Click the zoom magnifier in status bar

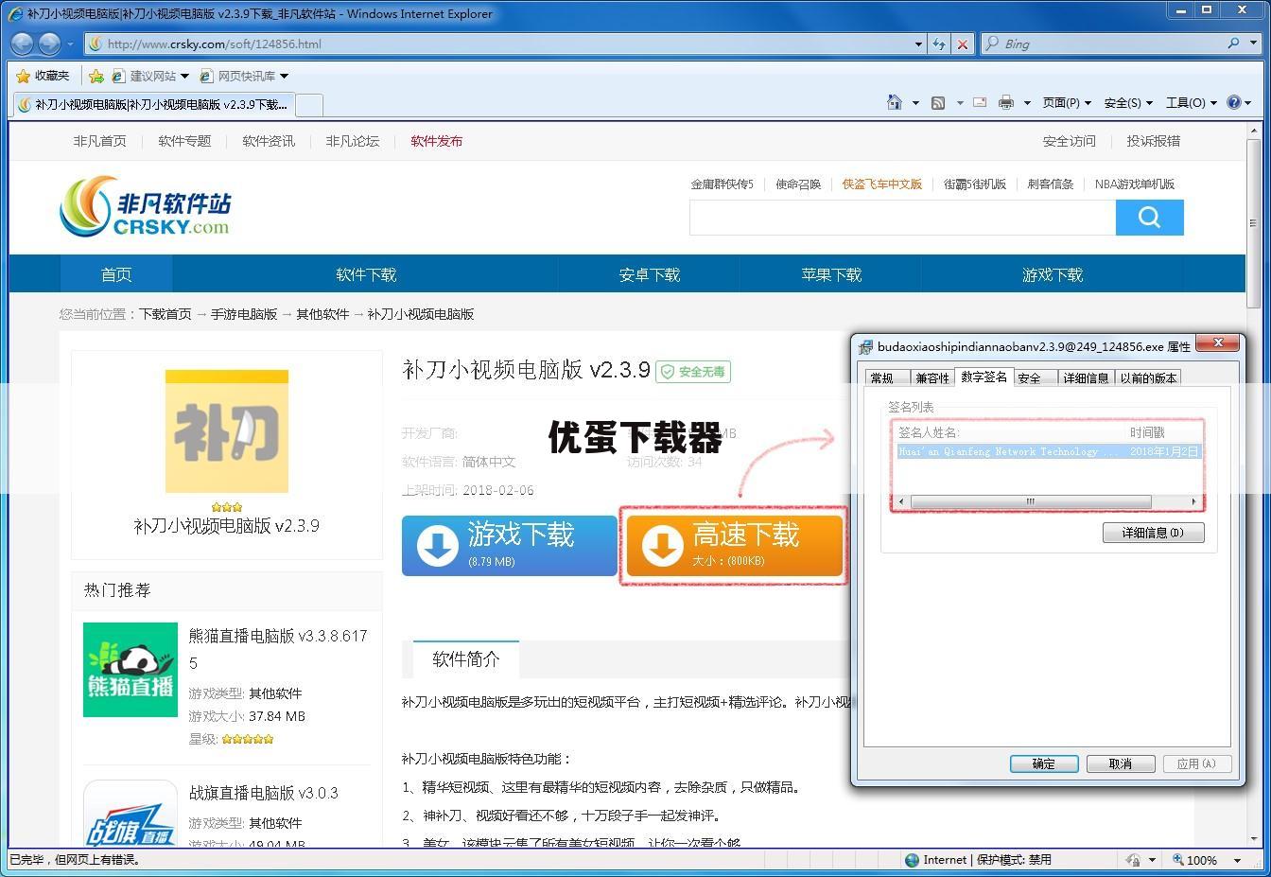pos(1178,860)
